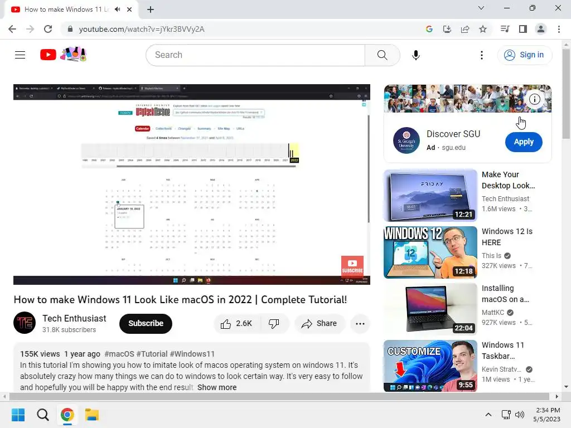
Task: Click scroll-right arrow on horizontal scrollbar
Action: pyautogui.click(x=557, y=396)
